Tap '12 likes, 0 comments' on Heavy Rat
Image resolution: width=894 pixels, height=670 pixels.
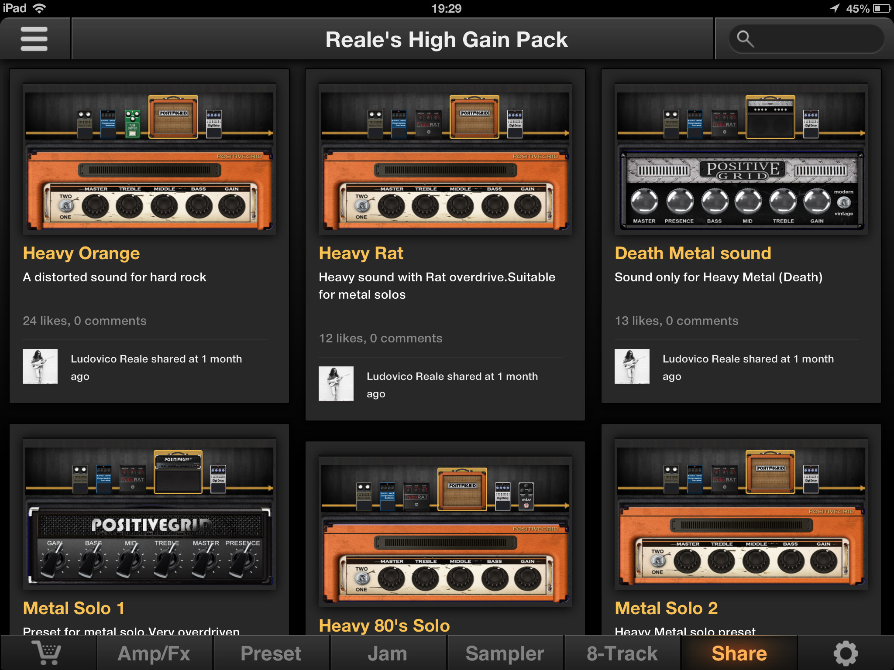(x=381, y=338)
